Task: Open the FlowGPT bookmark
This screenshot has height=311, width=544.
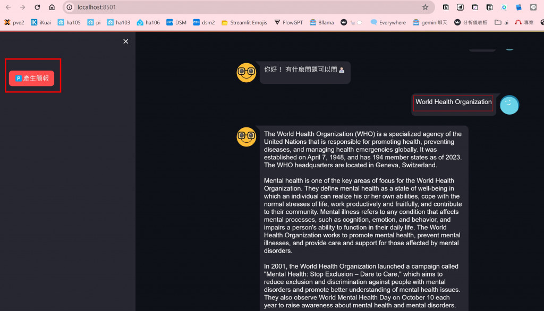Action: pyautogui.click(x=288, y=22)
